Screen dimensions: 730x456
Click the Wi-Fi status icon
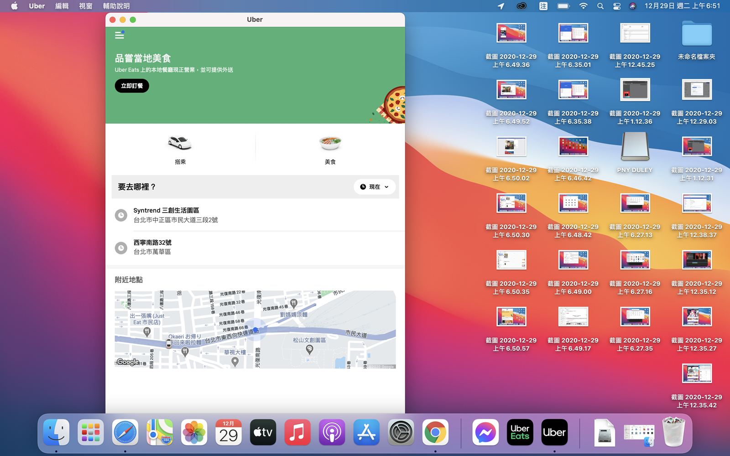(x=583, y=6)
